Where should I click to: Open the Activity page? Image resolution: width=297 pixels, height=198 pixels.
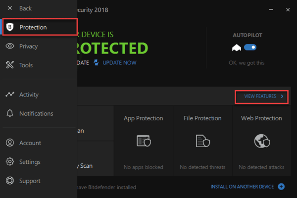coord(39,95)
